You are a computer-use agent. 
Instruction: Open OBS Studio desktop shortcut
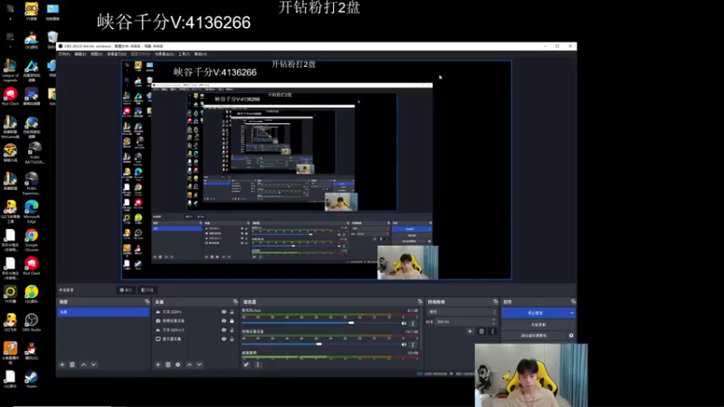pos(32,323)
